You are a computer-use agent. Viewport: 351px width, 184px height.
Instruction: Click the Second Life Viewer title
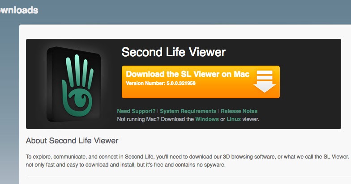[174, 52]
